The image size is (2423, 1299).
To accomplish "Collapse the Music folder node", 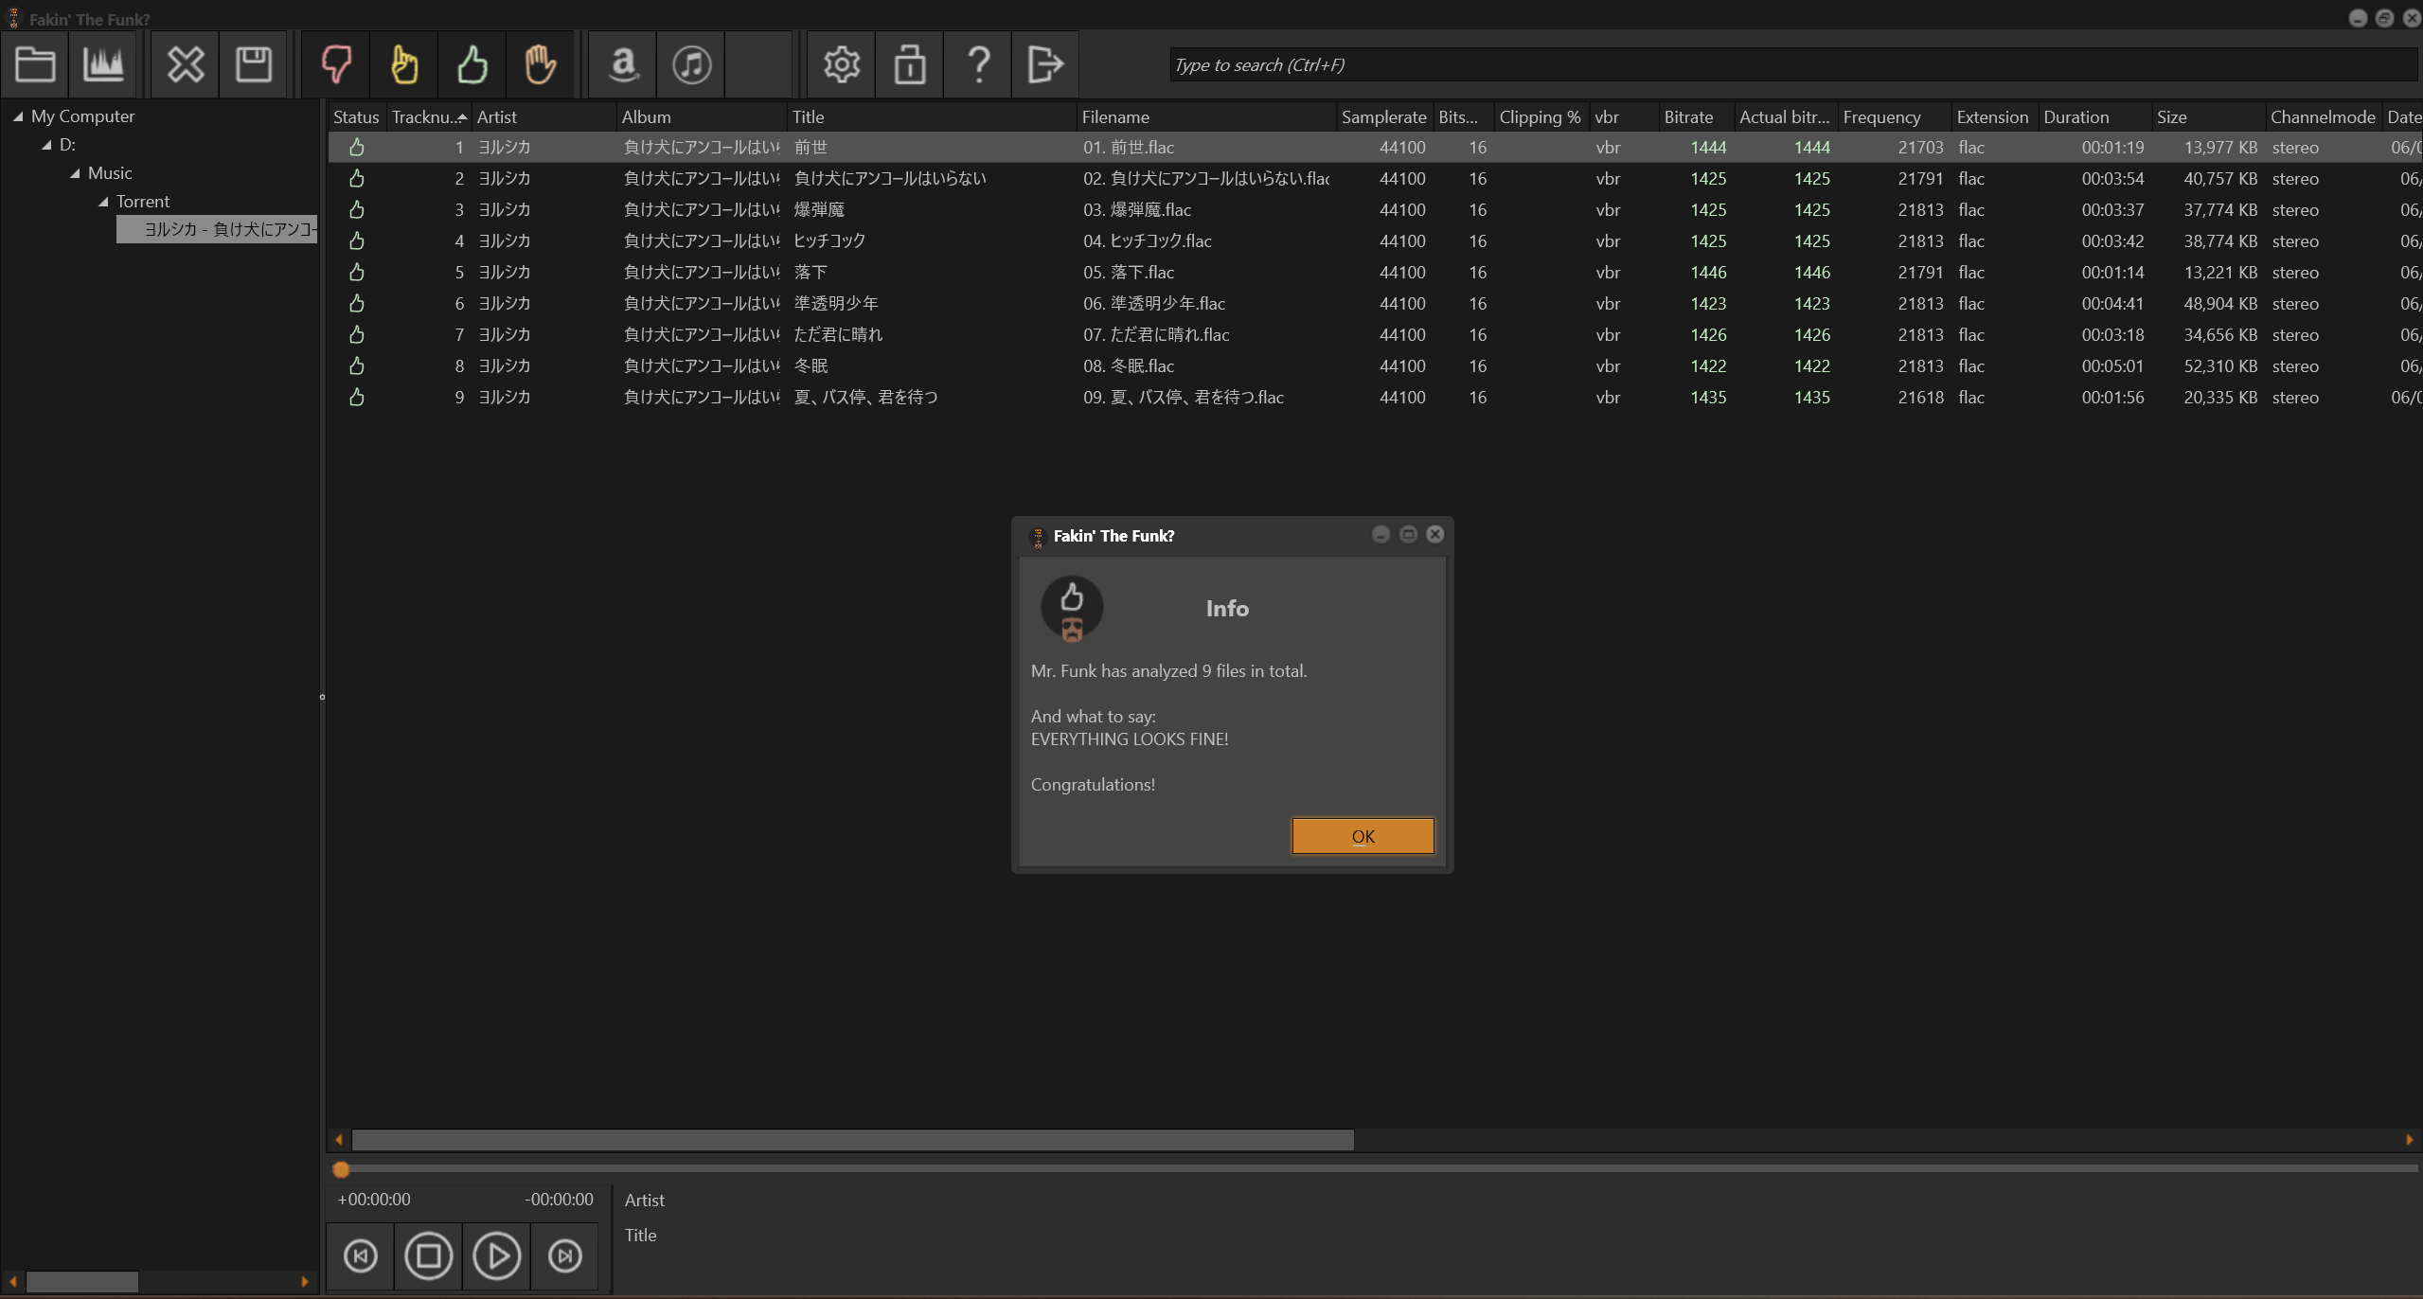I will 75,173.
